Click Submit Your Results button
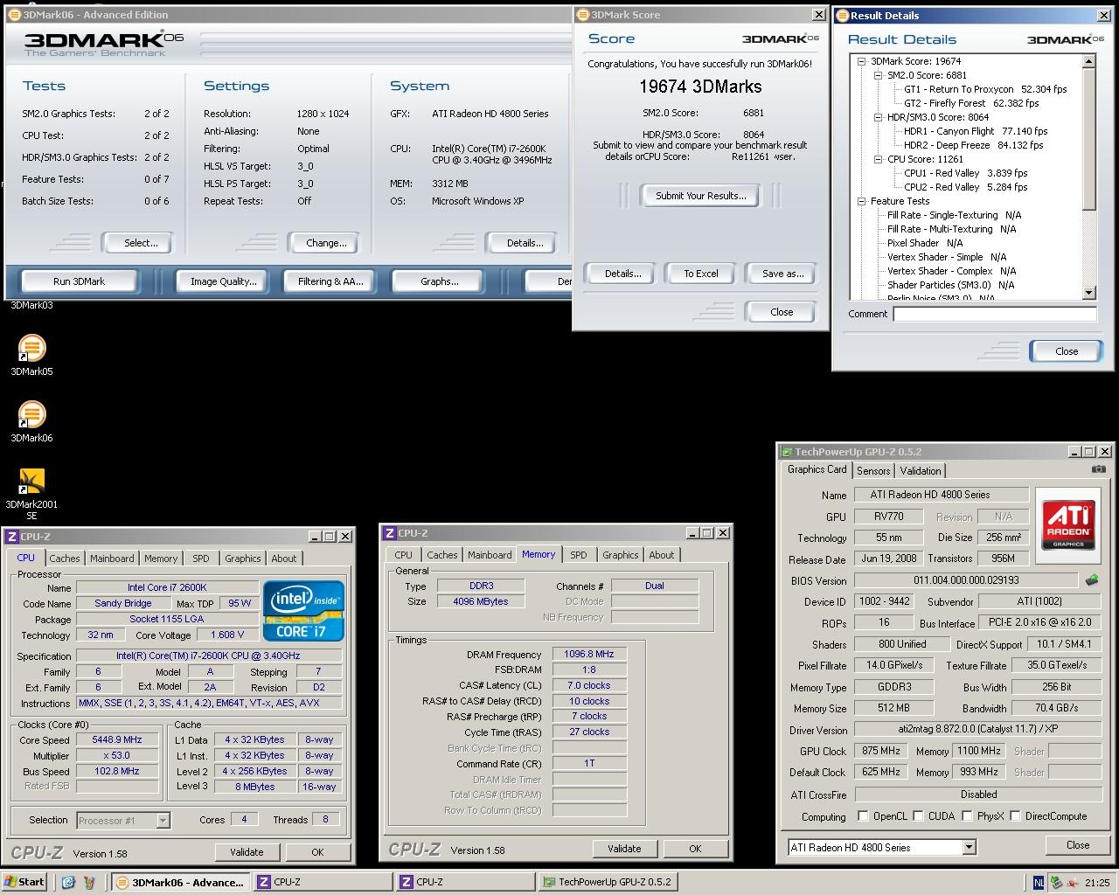 [x=701, y=196]
